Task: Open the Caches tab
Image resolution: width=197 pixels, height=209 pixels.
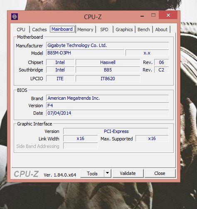Action: (x=39, y=30)
